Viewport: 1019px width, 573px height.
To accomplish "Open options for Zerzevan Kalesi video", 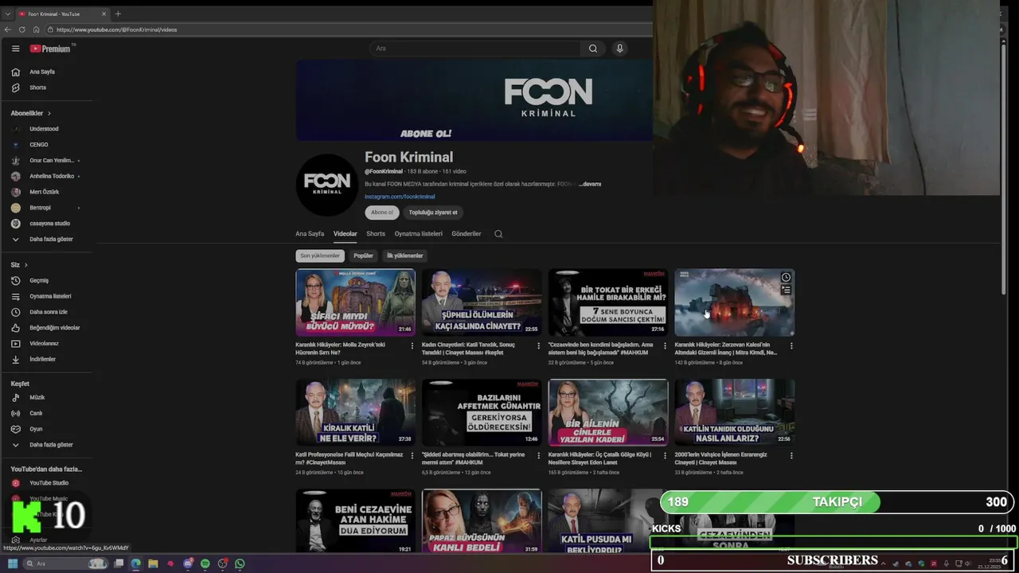I will (791, 345).
